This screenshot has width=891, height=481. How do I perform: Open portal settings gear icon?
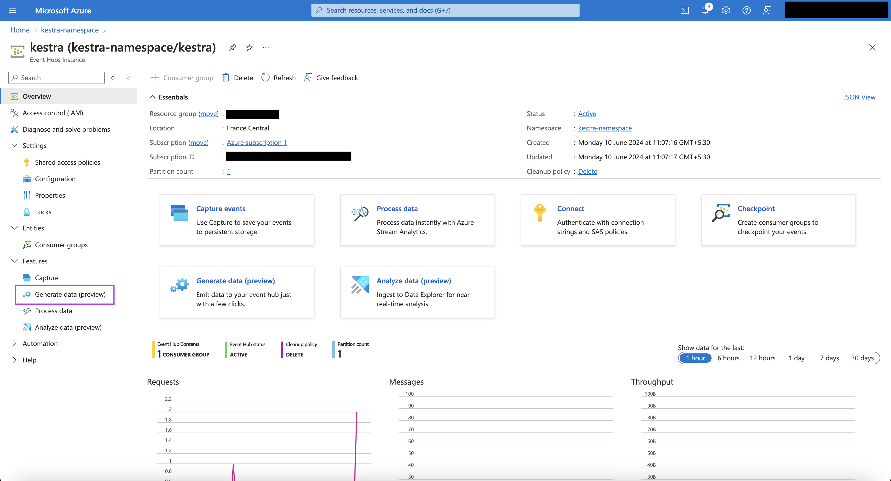[726, 10]
